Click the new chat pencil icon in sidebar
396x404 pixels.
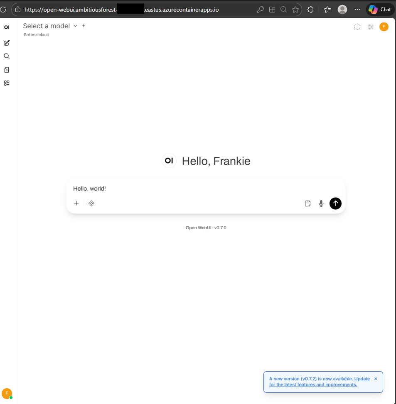pyautogui.click(x=7, y=43)
